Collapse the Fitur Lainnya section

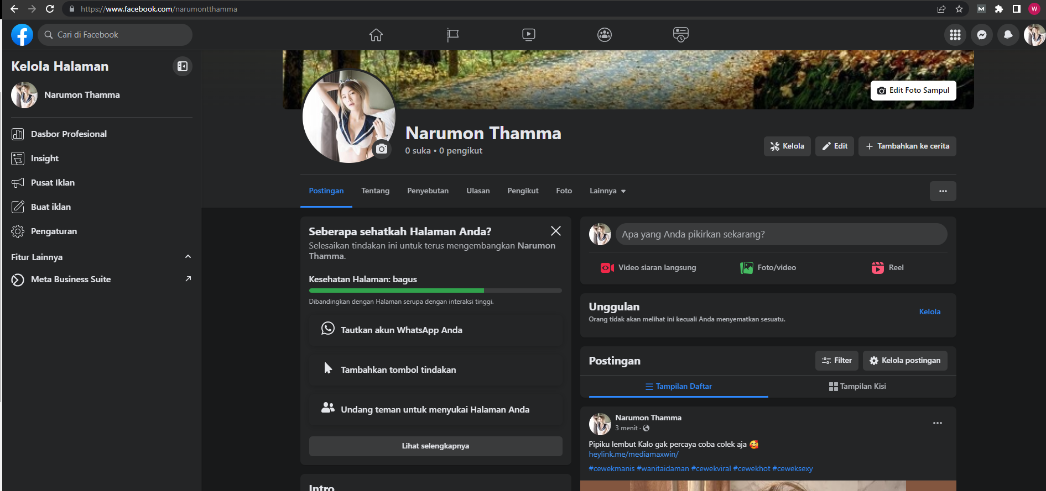click(188, 257)
